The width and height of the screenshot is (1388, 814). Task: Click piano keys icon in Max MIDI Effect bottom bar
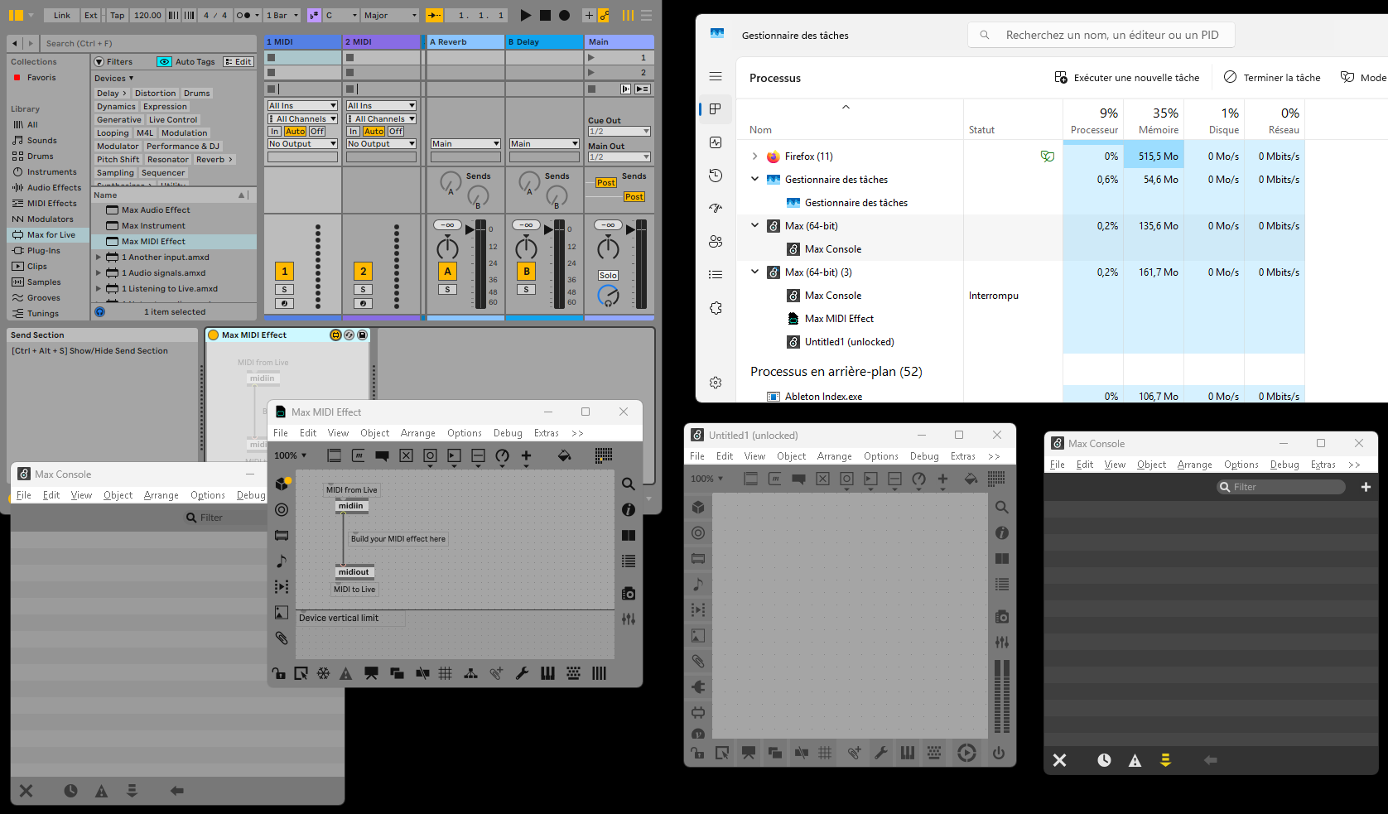point(547,673)
